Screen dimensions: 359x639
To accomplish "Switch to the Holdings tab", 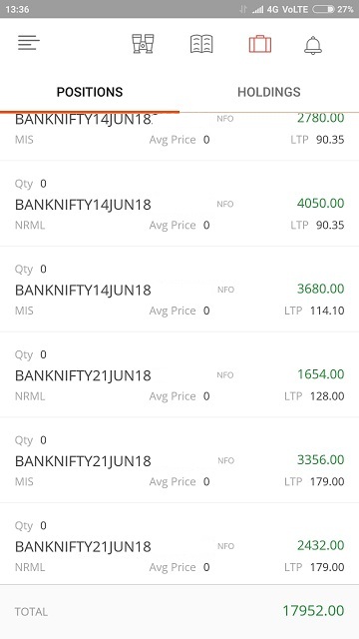I will (269, 92).
